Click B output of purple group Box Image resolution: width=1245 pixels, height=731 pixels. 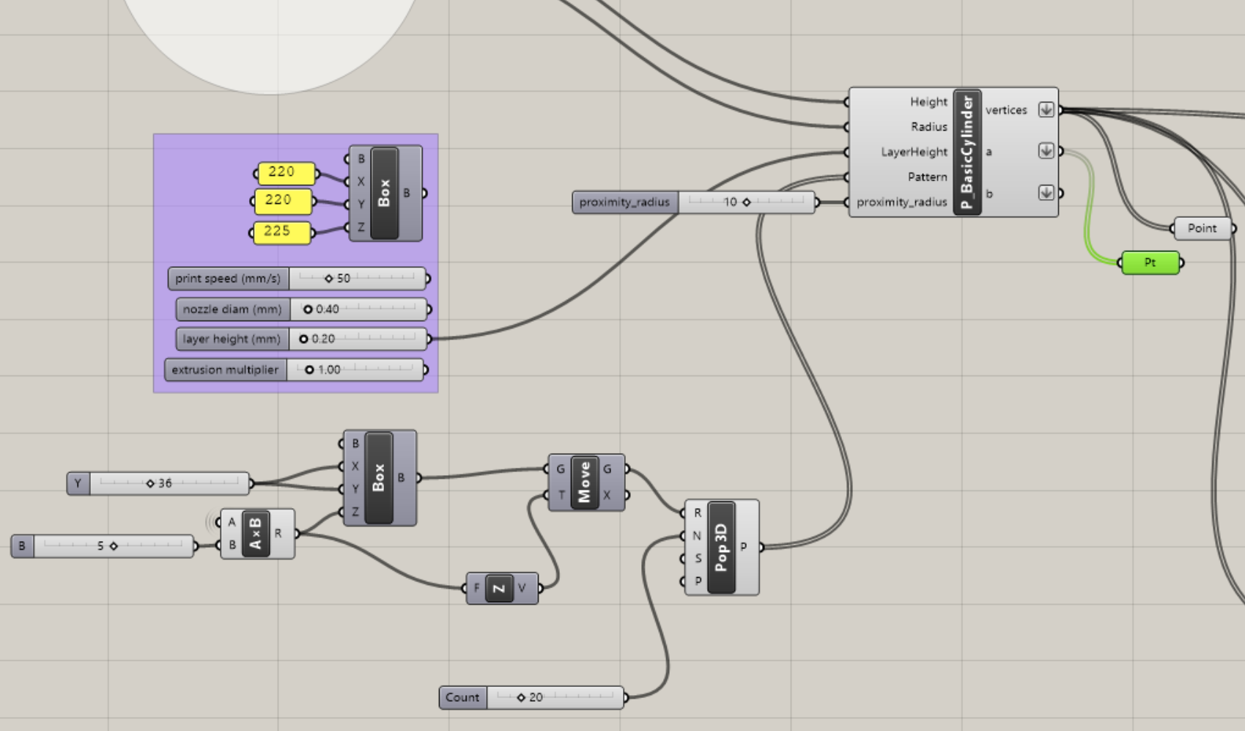point(407,194)
